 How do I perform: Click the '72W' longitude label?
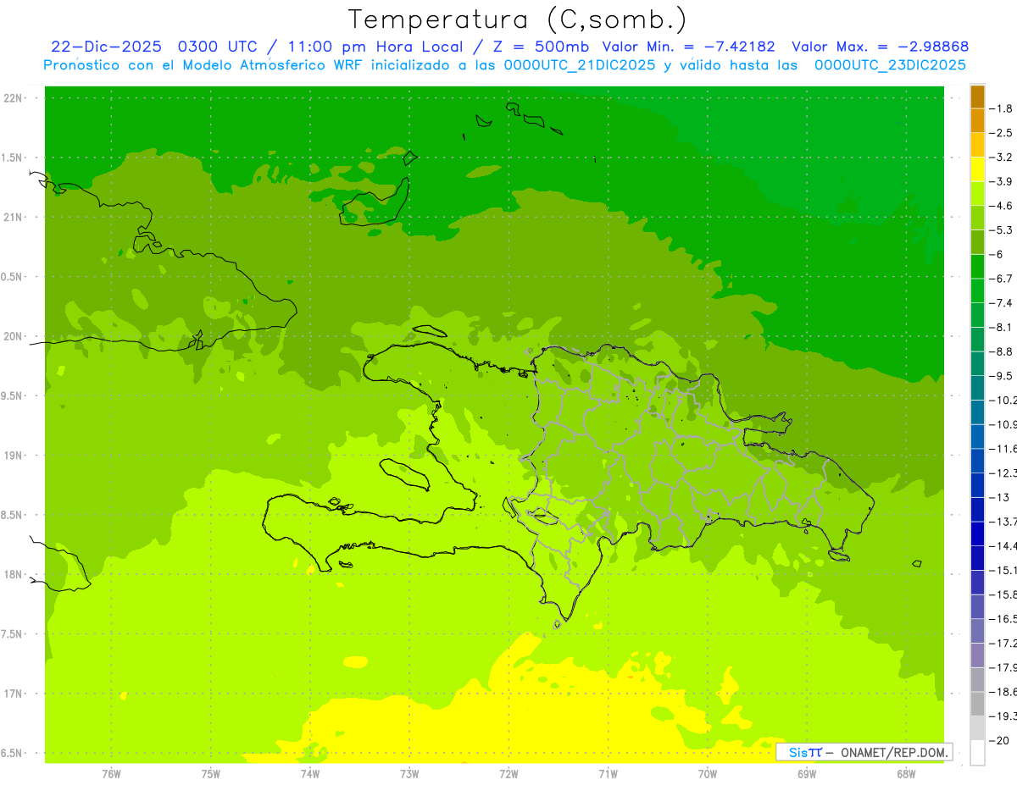point(508,774)
